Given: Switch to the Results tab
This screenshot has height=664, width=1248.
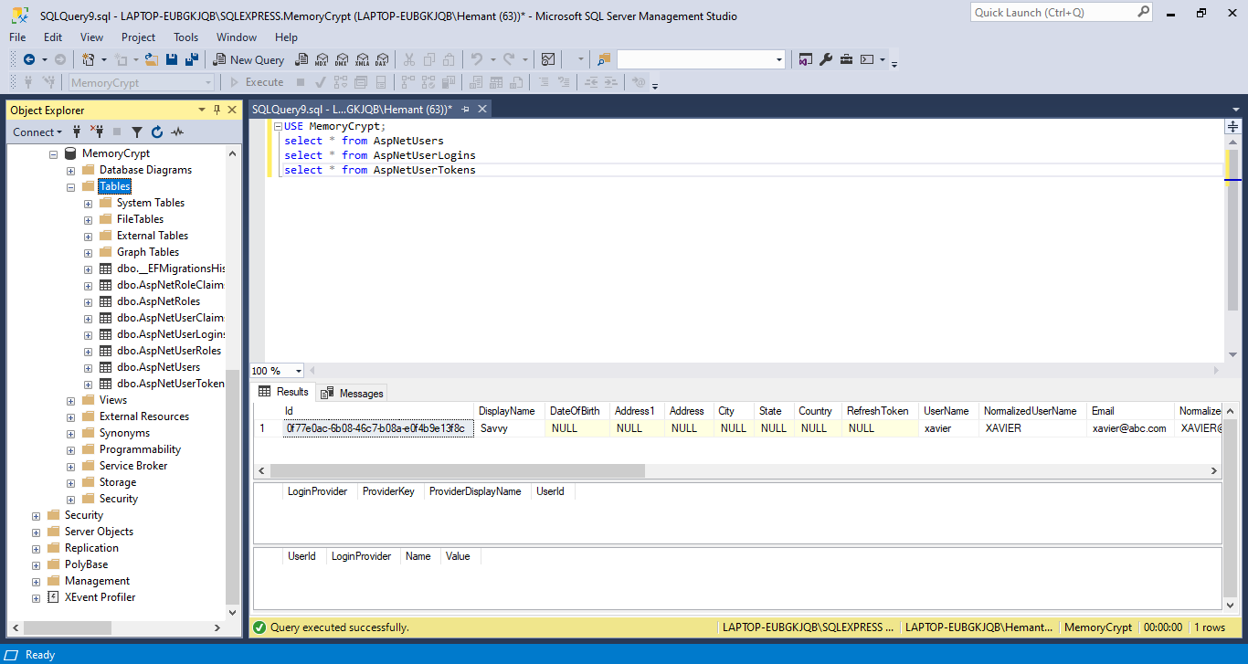Looking at the screenshot, I should point(284,392).
